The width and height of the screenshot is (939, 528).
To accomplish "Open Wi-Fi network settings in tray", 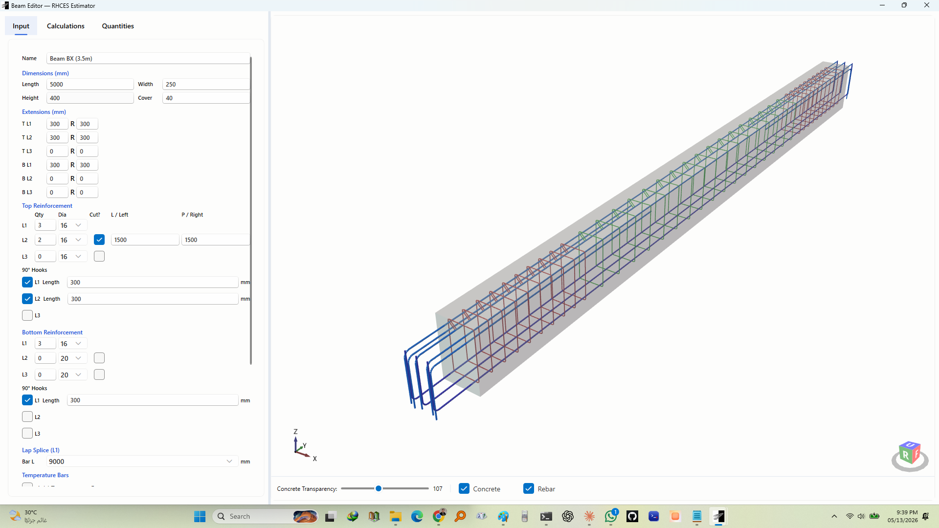I will point(850,516).
